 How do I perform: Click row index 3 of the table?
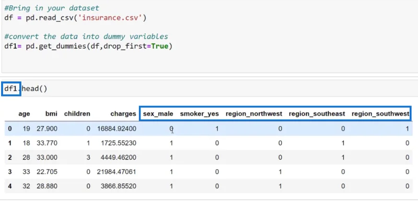tap(10, 172)
